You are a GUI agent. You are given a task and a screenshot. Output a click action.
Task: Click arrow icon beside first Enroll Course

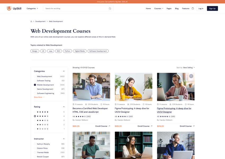coord(109,126)
